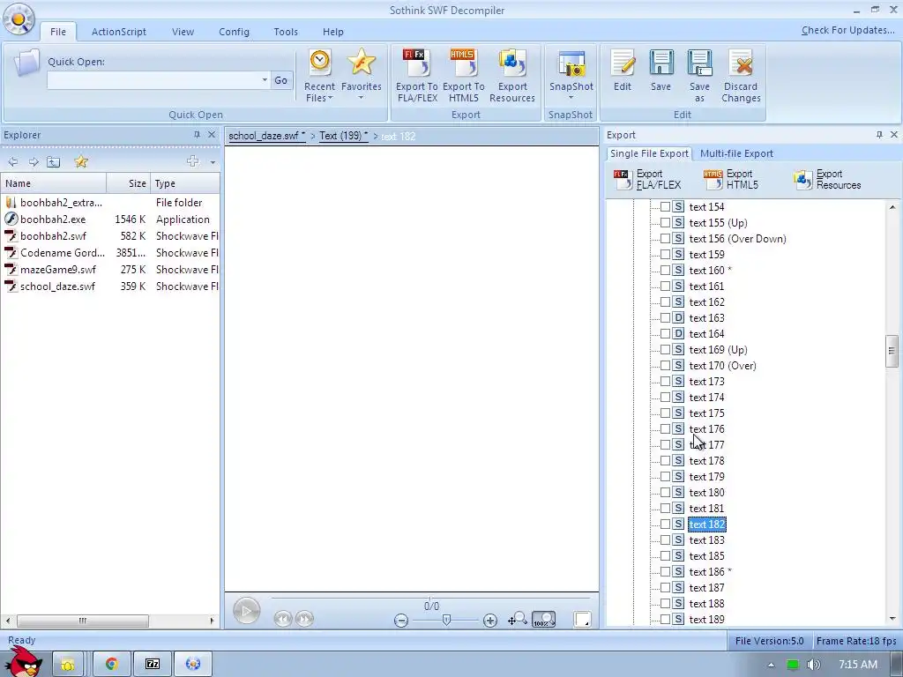Click the Explorer back arrow
This screenshot has height=677, width=903.
(x=12, y=162)
